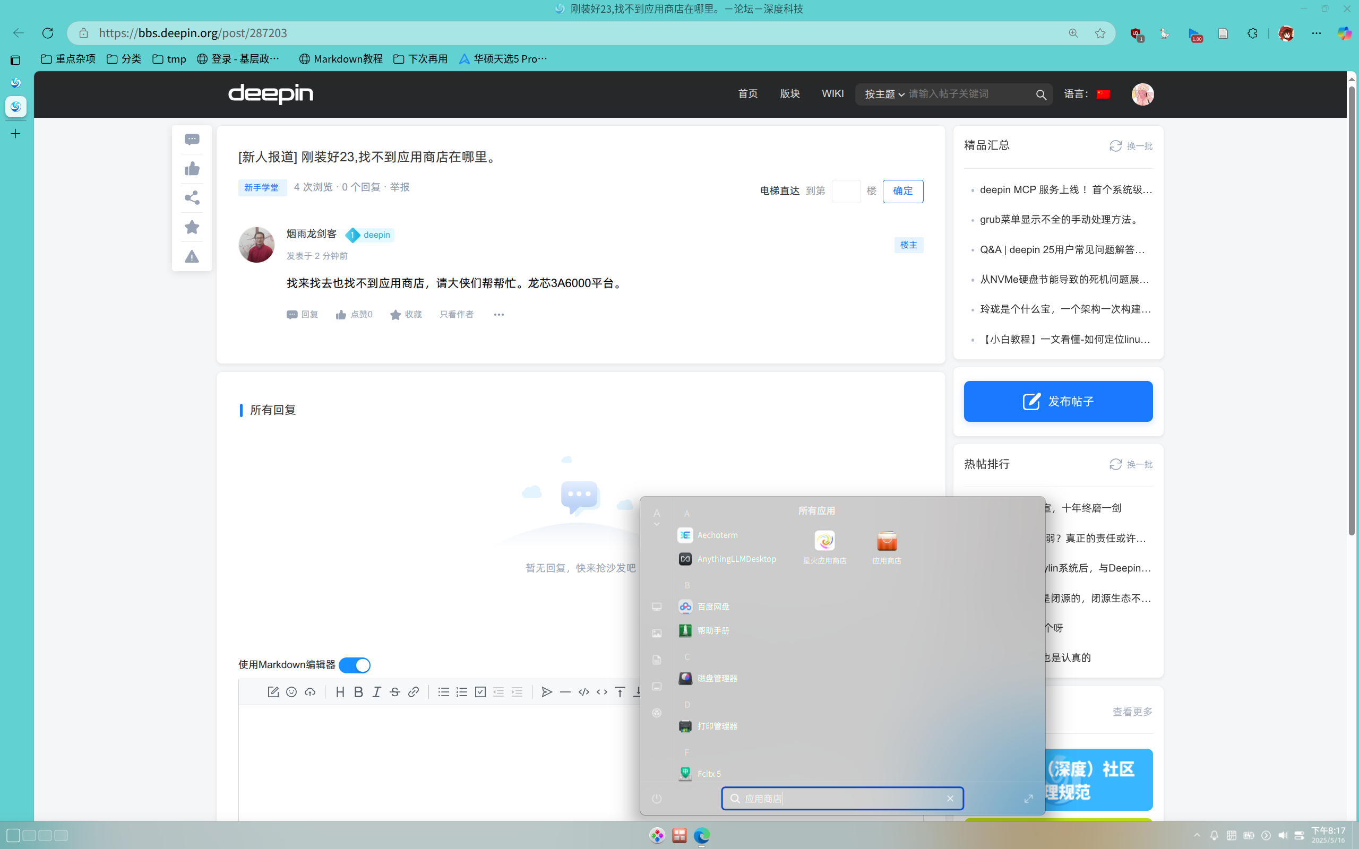Open the WIKI navigation item

(832, 94)
